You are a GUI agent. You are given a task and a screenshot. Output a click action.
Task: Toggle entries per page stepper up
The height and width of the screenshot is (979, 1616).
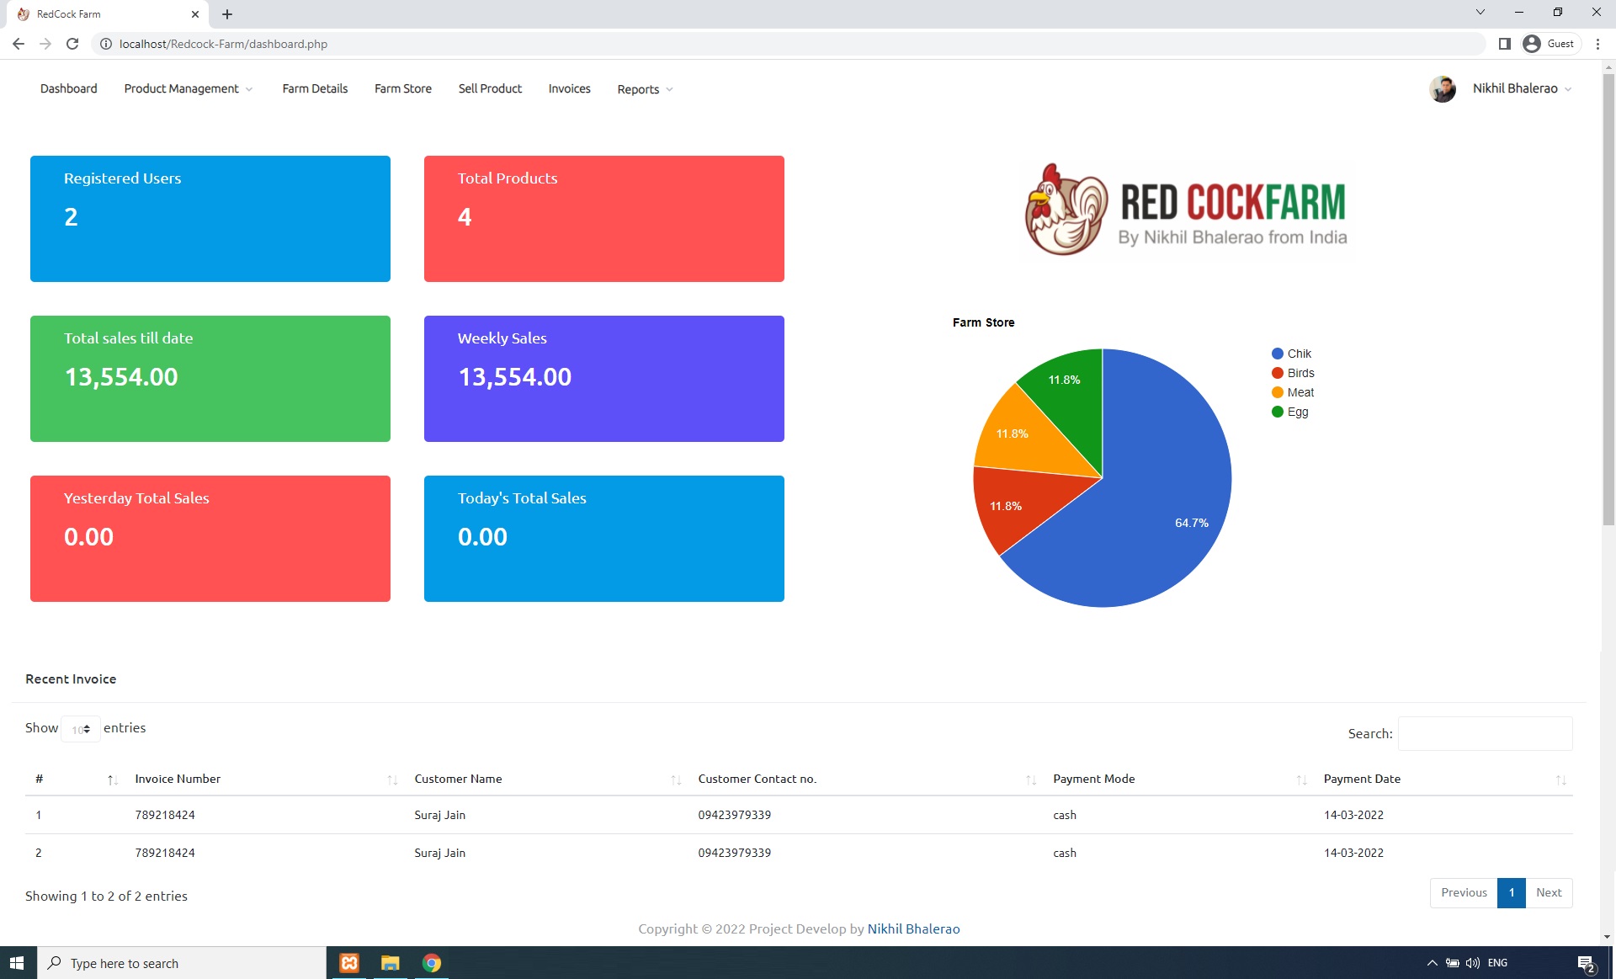[89, 724]
